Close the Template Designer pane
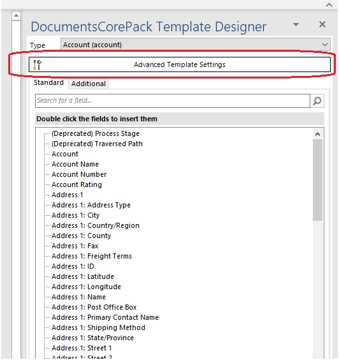339x360 pixels. point(322,24)
